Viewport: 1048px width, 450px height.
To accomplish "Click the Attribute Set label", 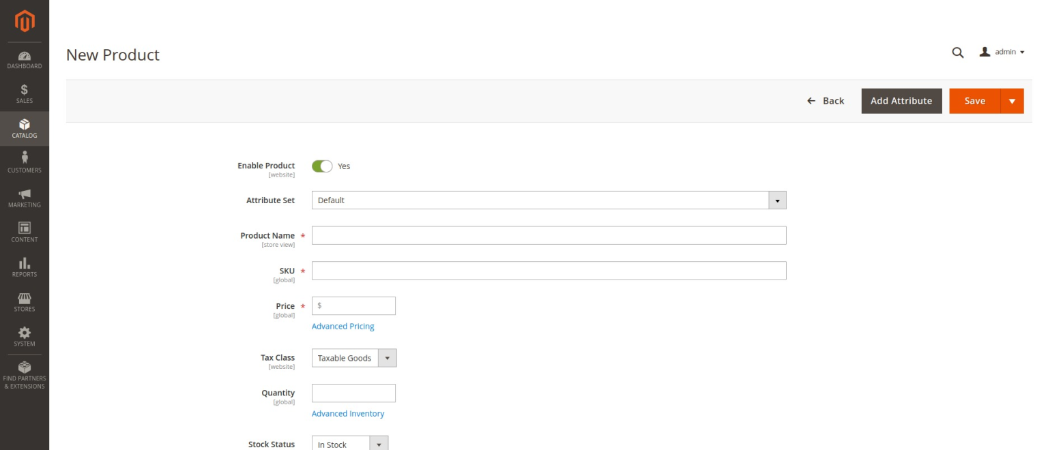I will click(x=271, y=200).
